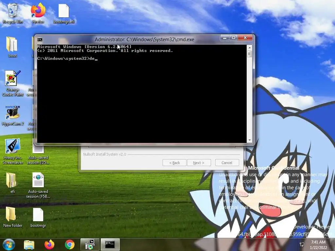
Task: Click the Next > button in installer
Action: [x=199, y=163]
